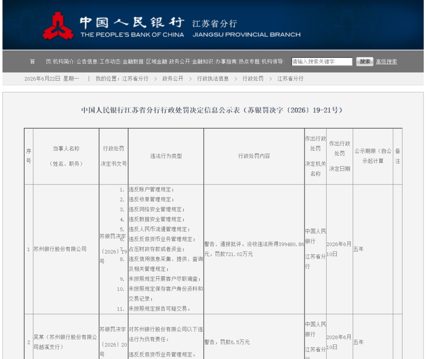428x359 pixels.
Task: Click the 违法行为类型 column header
Action: point(166,156)
